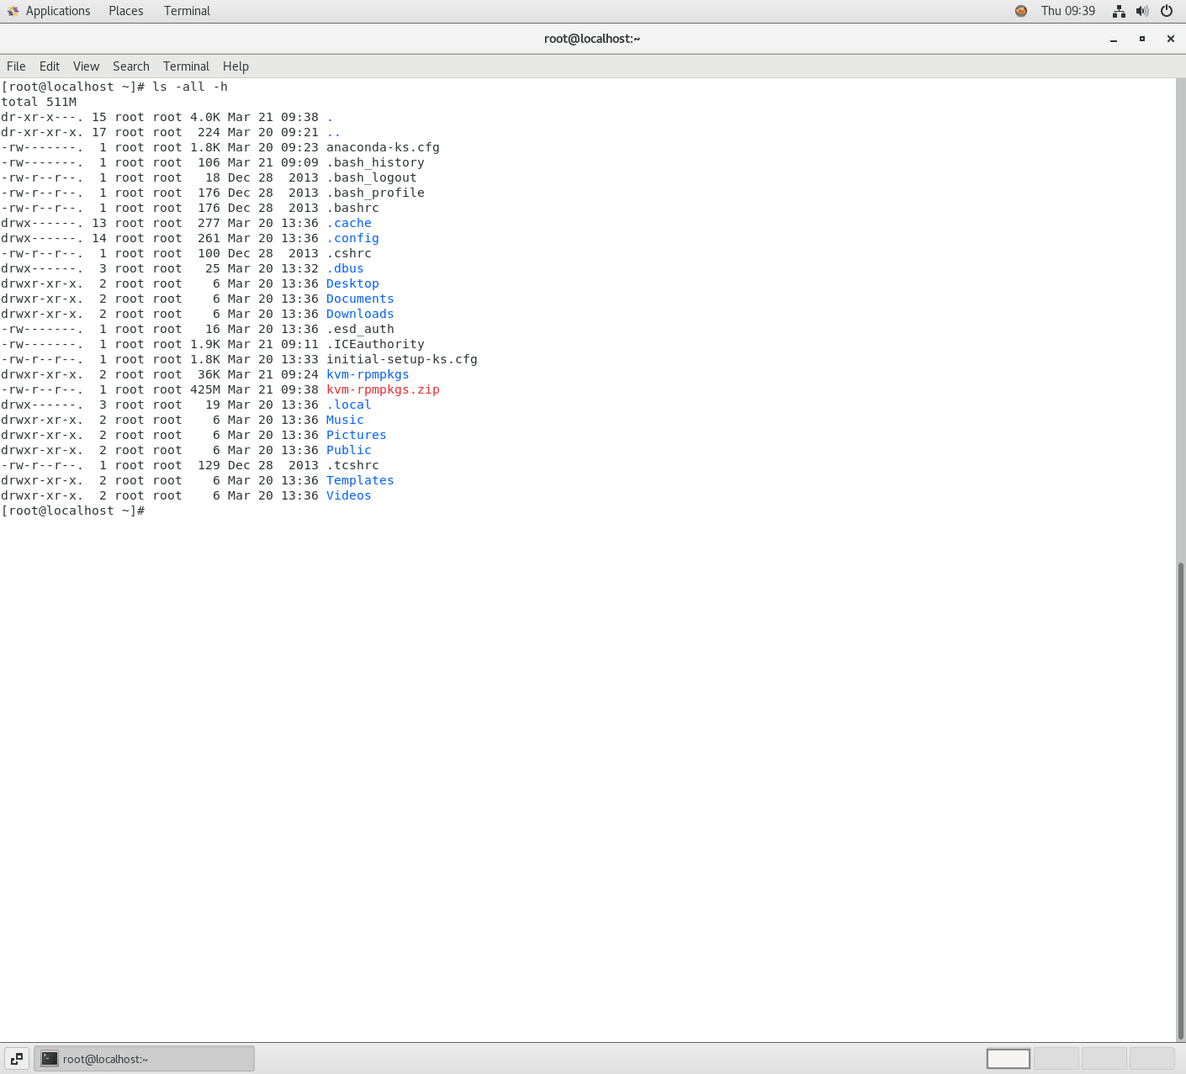Minimize the terminal window
Viewport: 1186px width, 1074px height.
point(1114,39)
